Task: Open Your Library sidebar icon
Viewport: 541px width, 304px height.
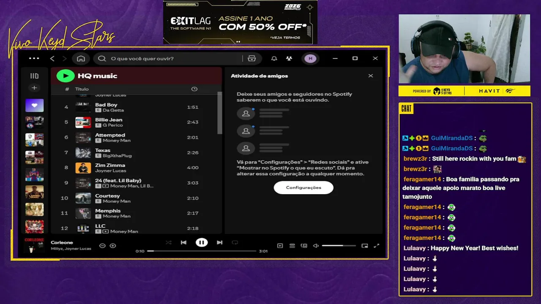Action: coord(34,76)
